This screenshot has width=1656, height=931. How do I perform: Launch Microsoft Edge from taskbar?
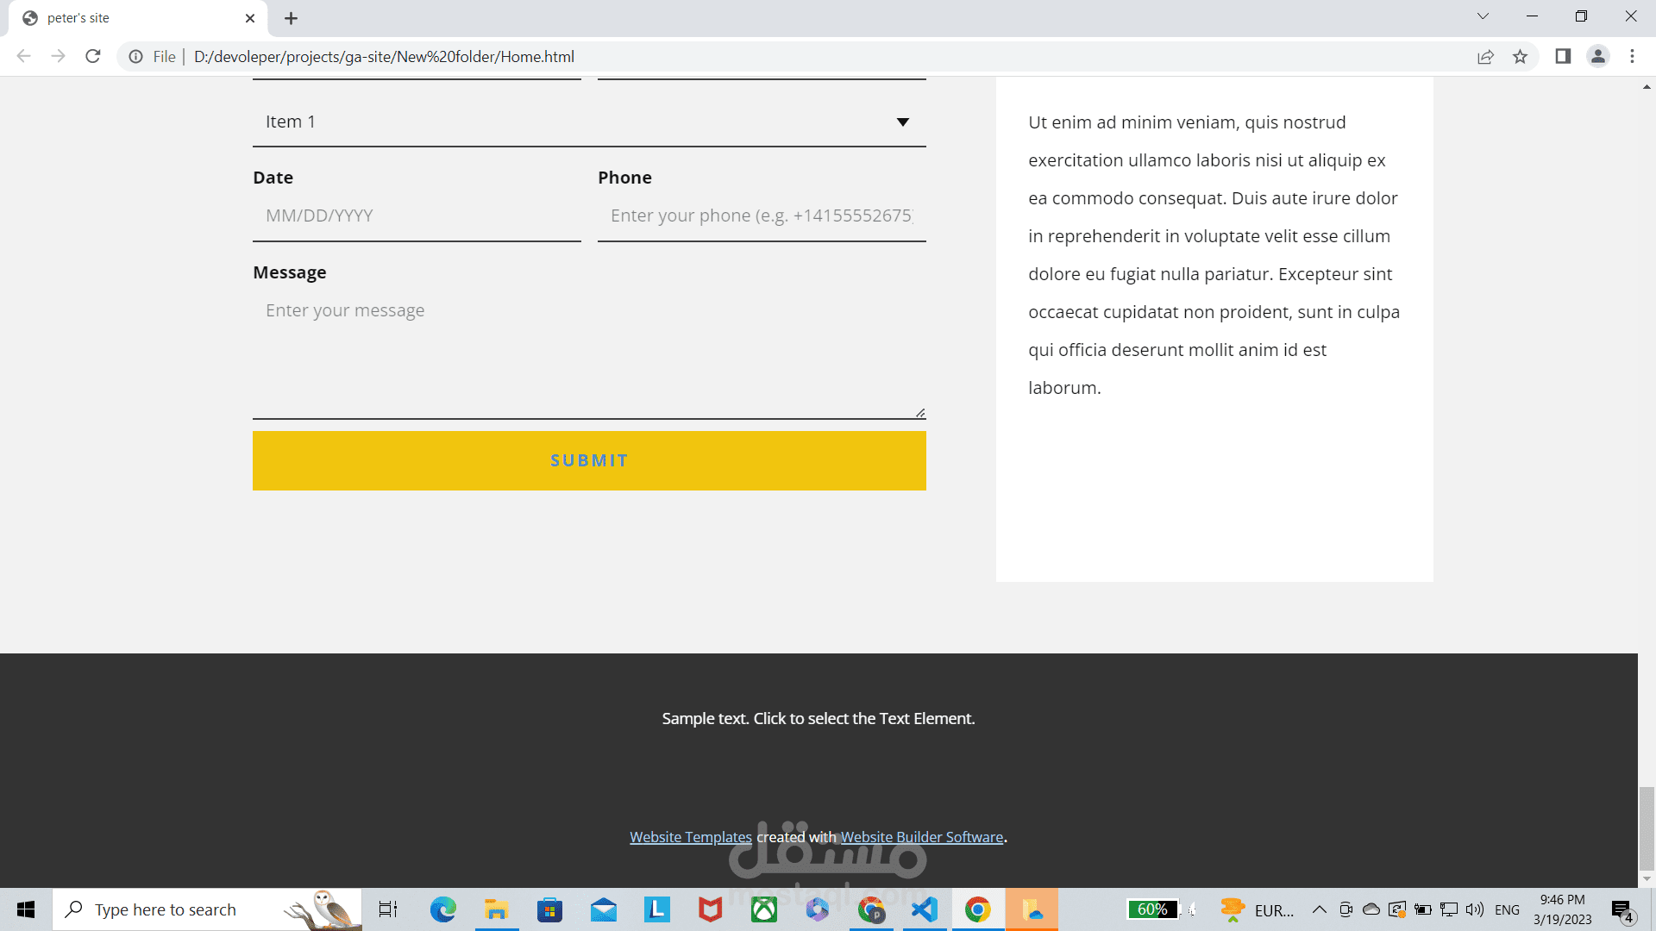(x=443, y=909)
